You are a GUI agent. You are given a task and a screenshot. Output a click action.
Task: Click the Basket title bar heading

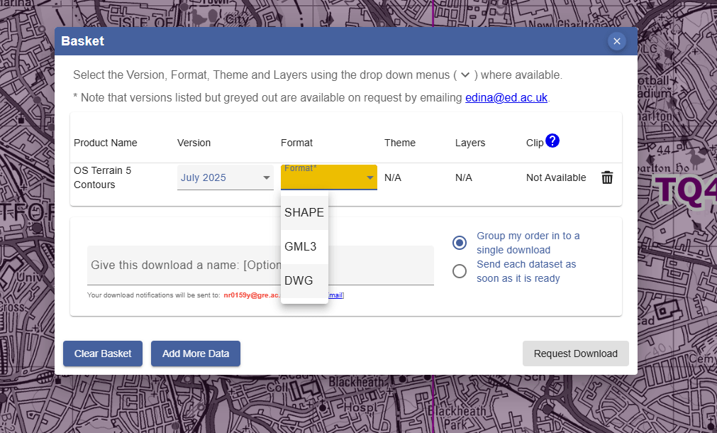pos(83,41)
